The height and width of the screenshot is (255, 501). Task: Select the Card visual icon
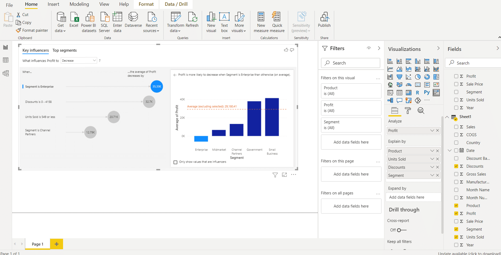point(418,85)
